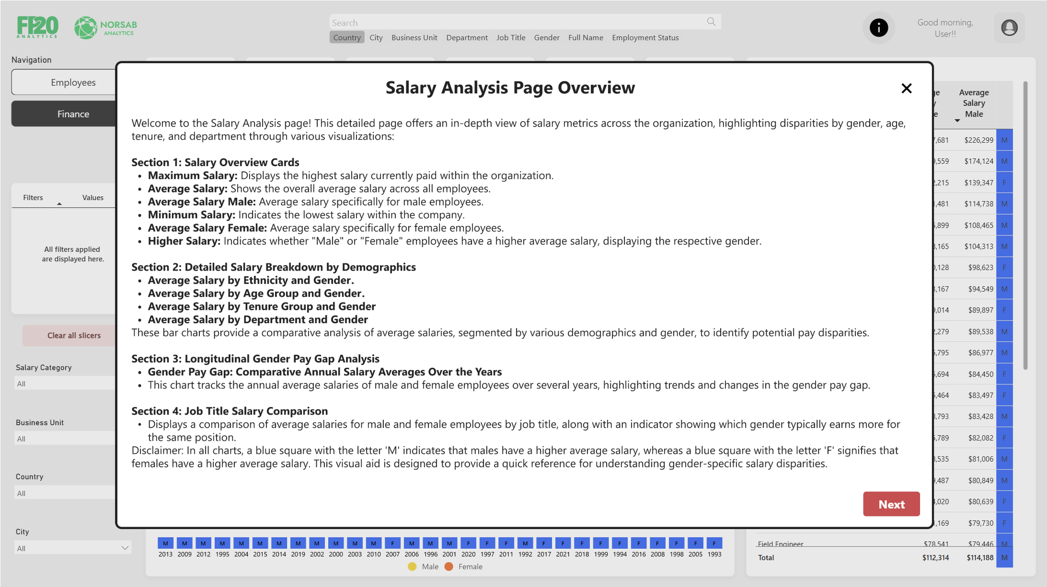
Task: Select Country search field option
Action: pos(346,37)
